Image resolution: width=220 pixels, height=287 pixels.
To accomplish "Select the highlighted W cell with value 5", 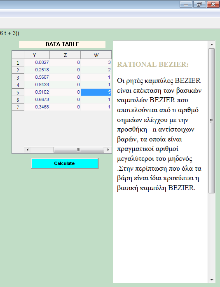I will click(96, 92).
